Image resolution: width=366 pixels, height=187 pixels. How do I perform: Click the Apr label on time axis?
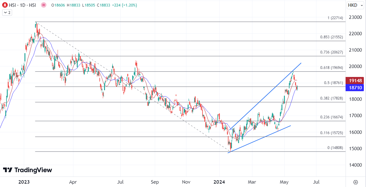[73, 182]
